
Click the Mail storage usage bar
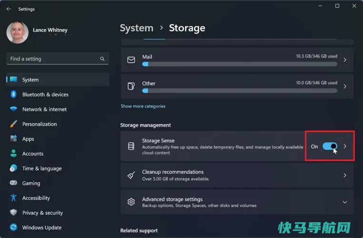tap(240, 64)
